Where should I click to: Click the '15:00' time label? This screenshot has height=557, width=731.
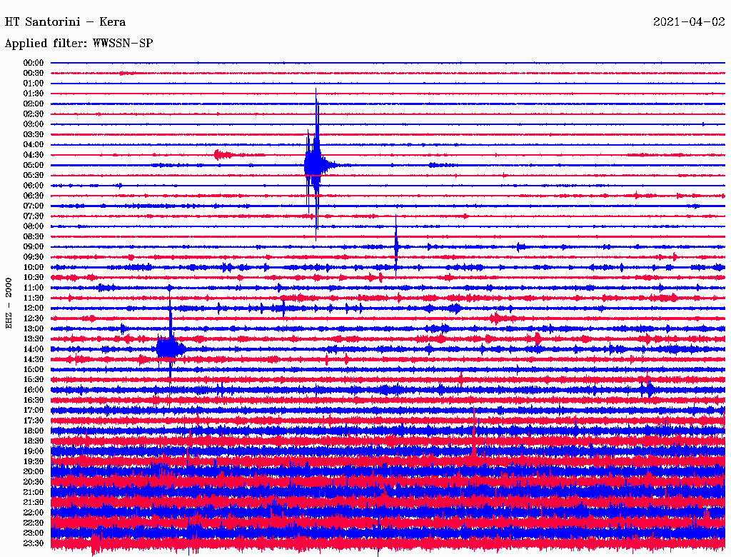point(33,369)
